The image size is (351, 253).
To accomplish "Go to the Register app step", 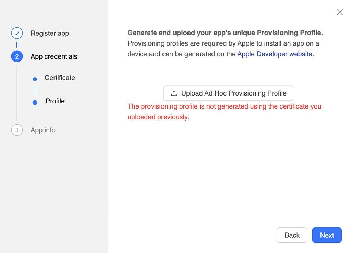I will click(50, 33).
